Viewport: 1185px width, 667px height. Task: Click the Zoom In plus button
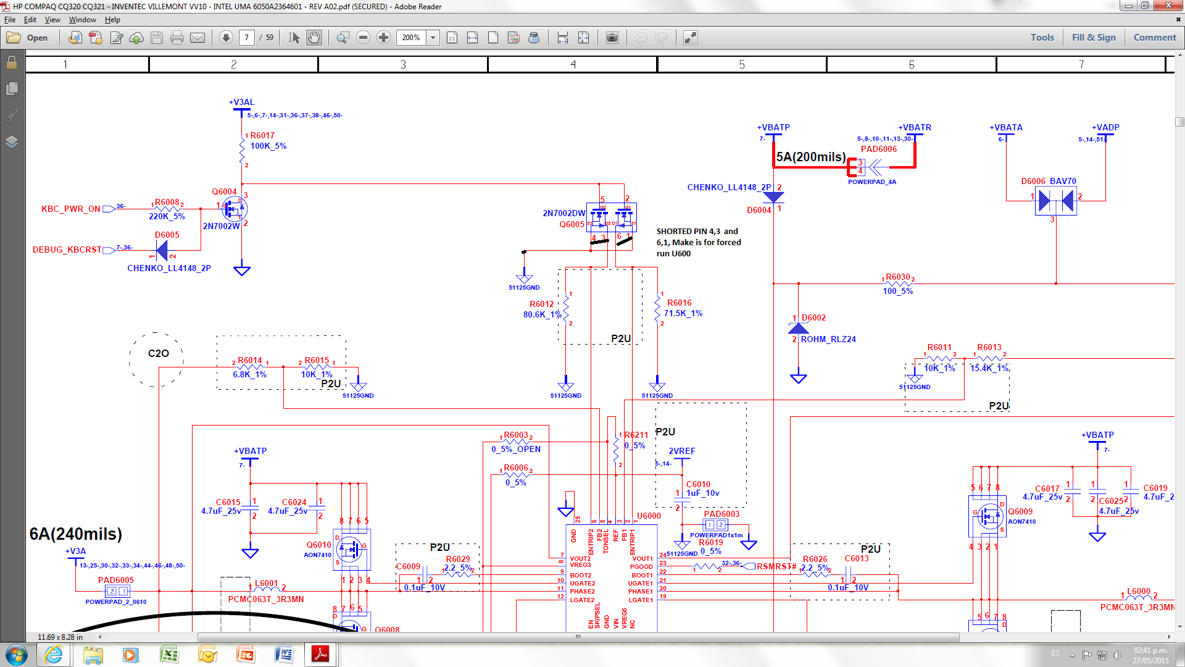pos(383,38)
